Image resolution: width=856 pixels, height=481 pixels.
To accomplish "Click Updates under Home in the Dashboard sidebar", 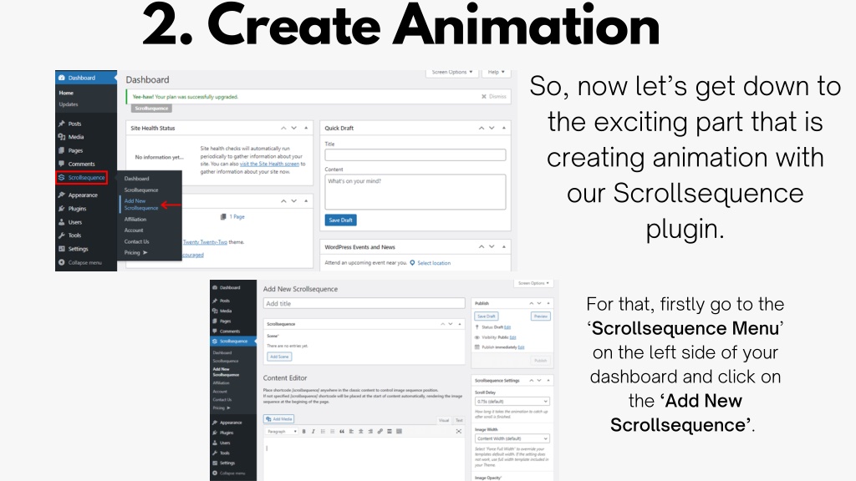I will [x=69, y=104].
